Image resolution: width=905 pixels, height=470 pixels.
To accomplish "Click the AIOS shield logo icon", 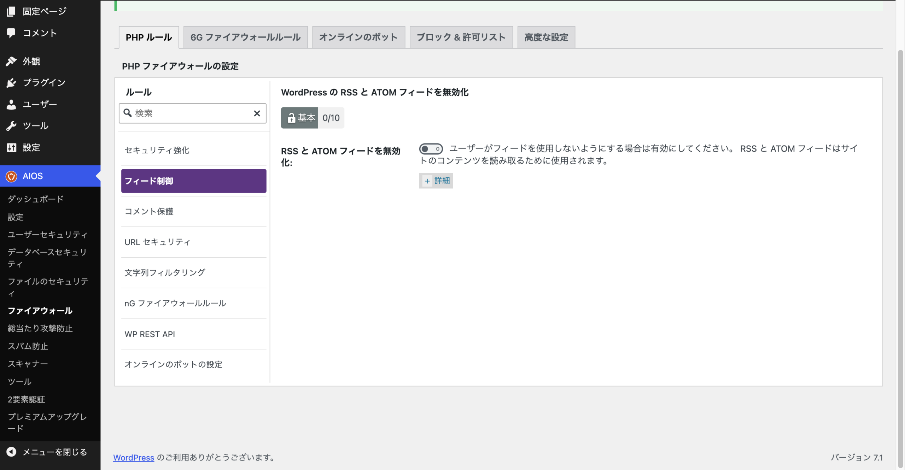I will coord(11,176).
